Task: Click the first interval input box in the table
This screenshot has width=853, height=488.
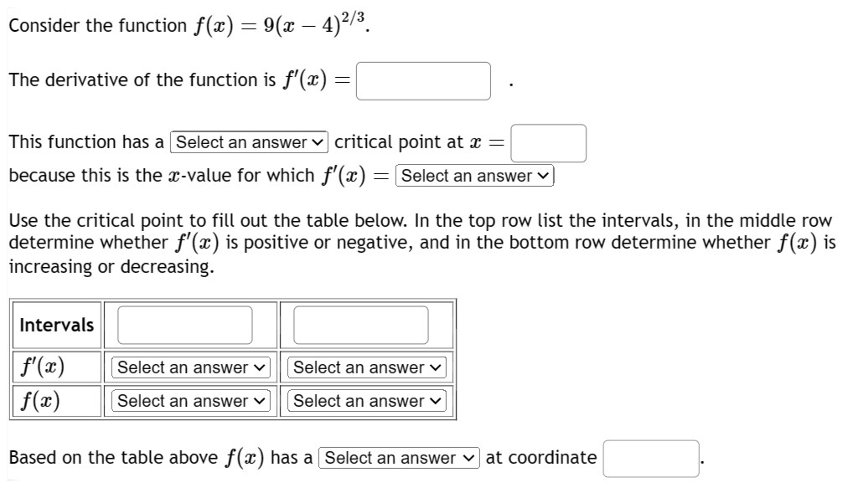Action: pos(184,326)
